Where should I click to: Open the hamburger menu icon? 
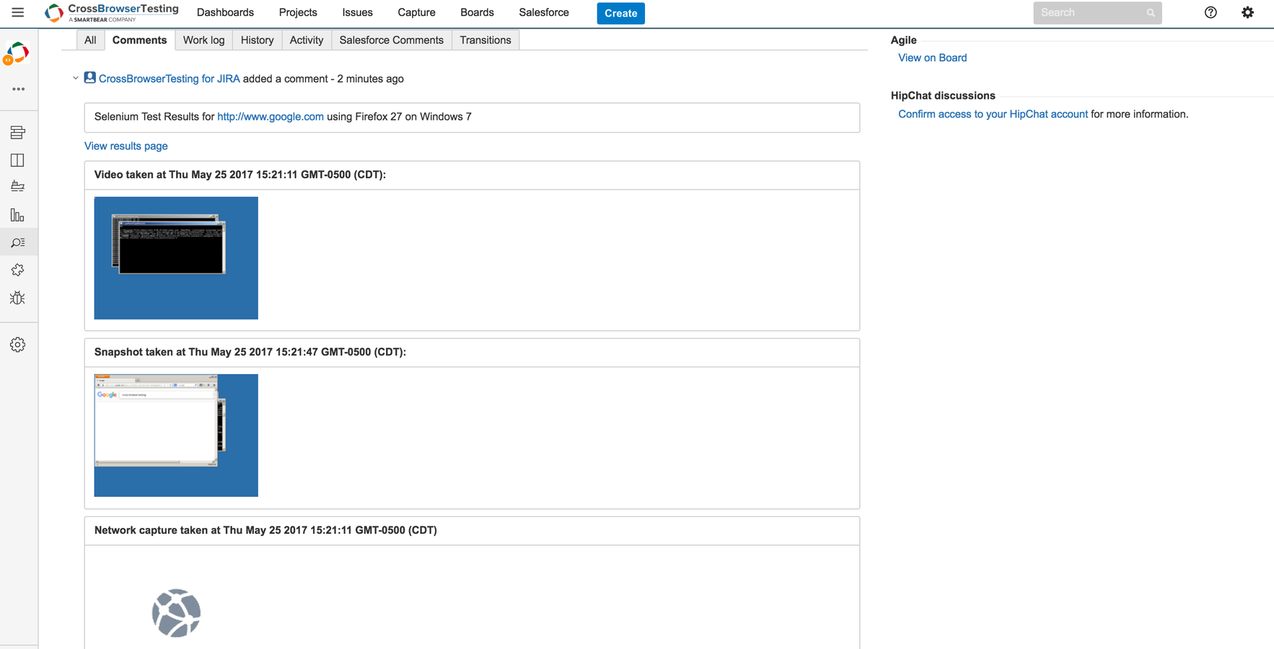pos(17,12)
